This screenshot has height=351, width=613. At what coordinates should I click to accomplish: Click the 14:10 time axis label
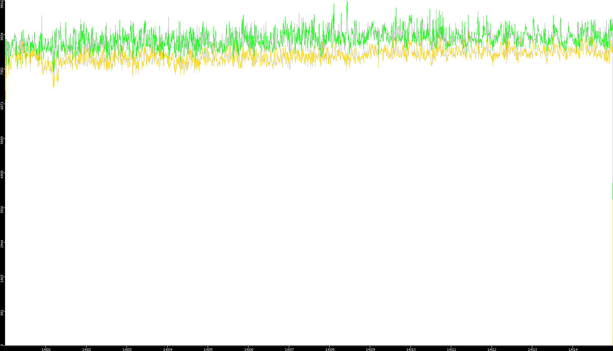coord(411,349)
